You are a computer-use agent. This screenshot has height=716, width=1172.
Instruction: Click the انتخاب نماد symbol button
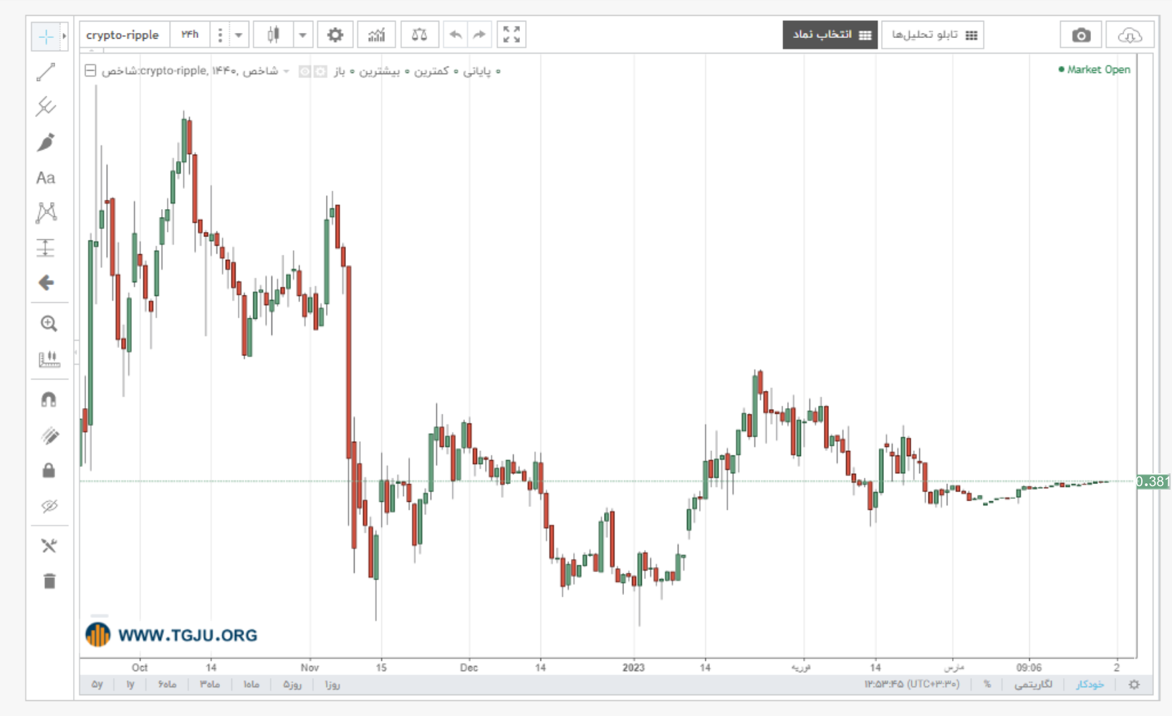click(831, 35)
